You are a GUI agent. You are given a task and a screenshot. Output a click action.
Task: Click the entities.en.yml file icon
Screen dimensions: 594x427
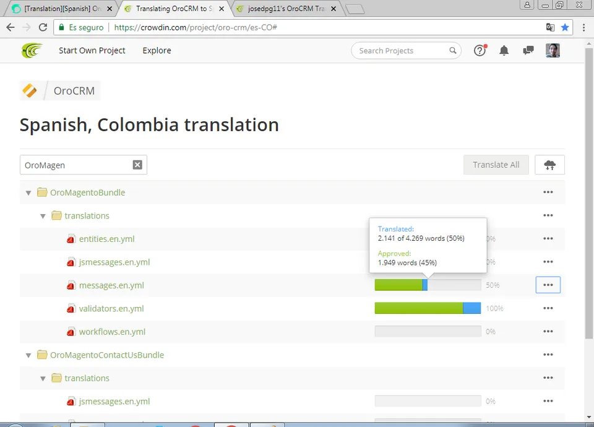tap(71, 239)
